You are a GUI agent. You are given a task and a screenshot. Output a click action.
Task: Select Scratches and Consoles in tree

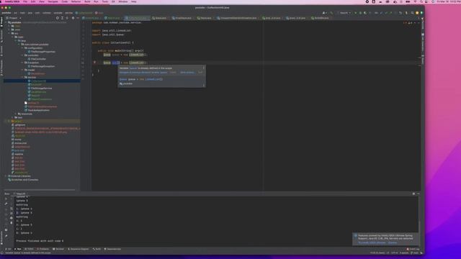click(23, 180)
